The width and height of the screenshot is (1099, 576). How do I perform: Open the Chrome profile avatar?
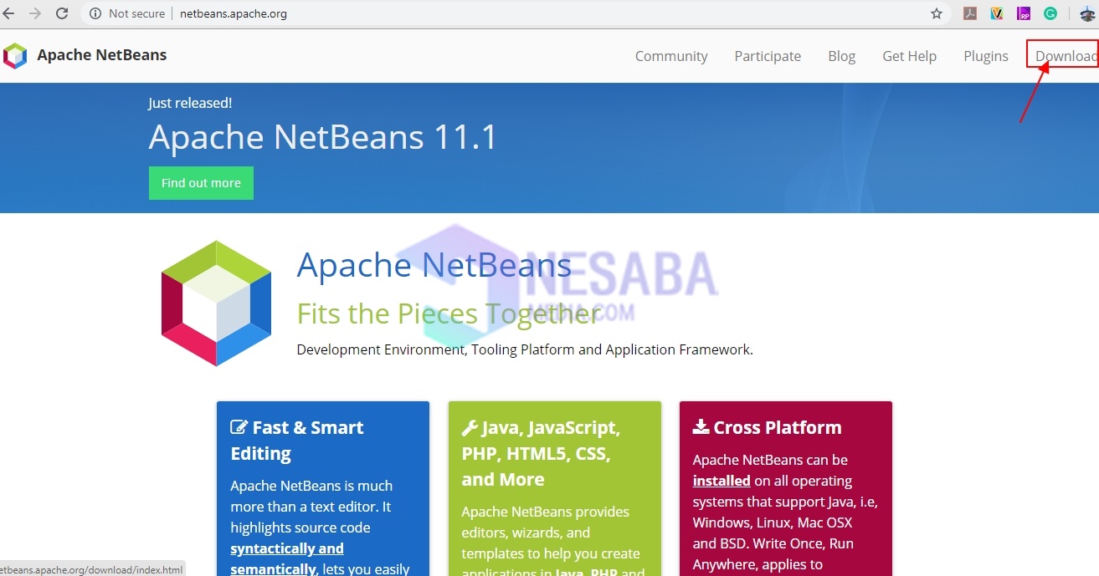1086,13
